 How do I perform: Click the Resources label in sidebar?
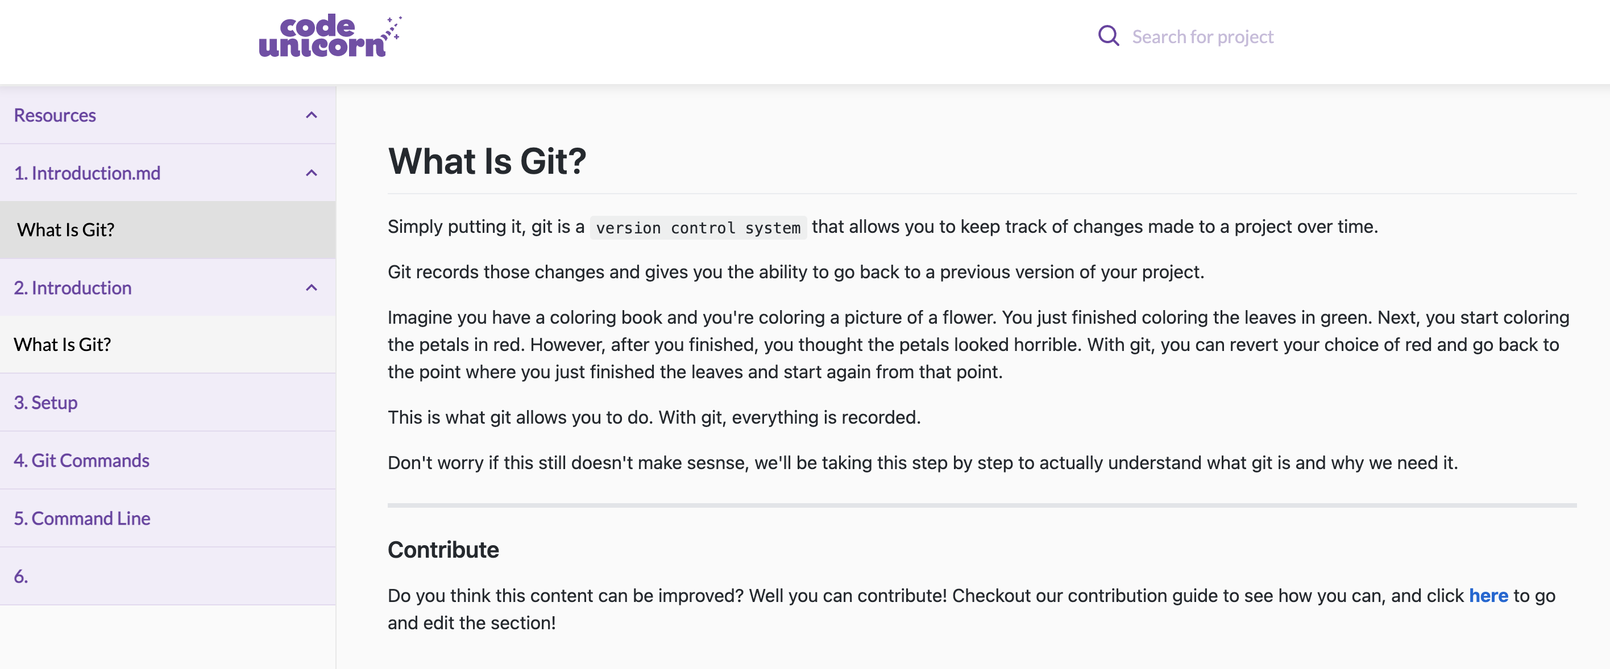click(55, 115)
